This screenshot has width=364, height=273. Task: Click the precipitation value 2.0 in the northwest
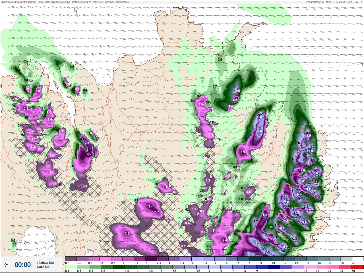pos(37,91)
